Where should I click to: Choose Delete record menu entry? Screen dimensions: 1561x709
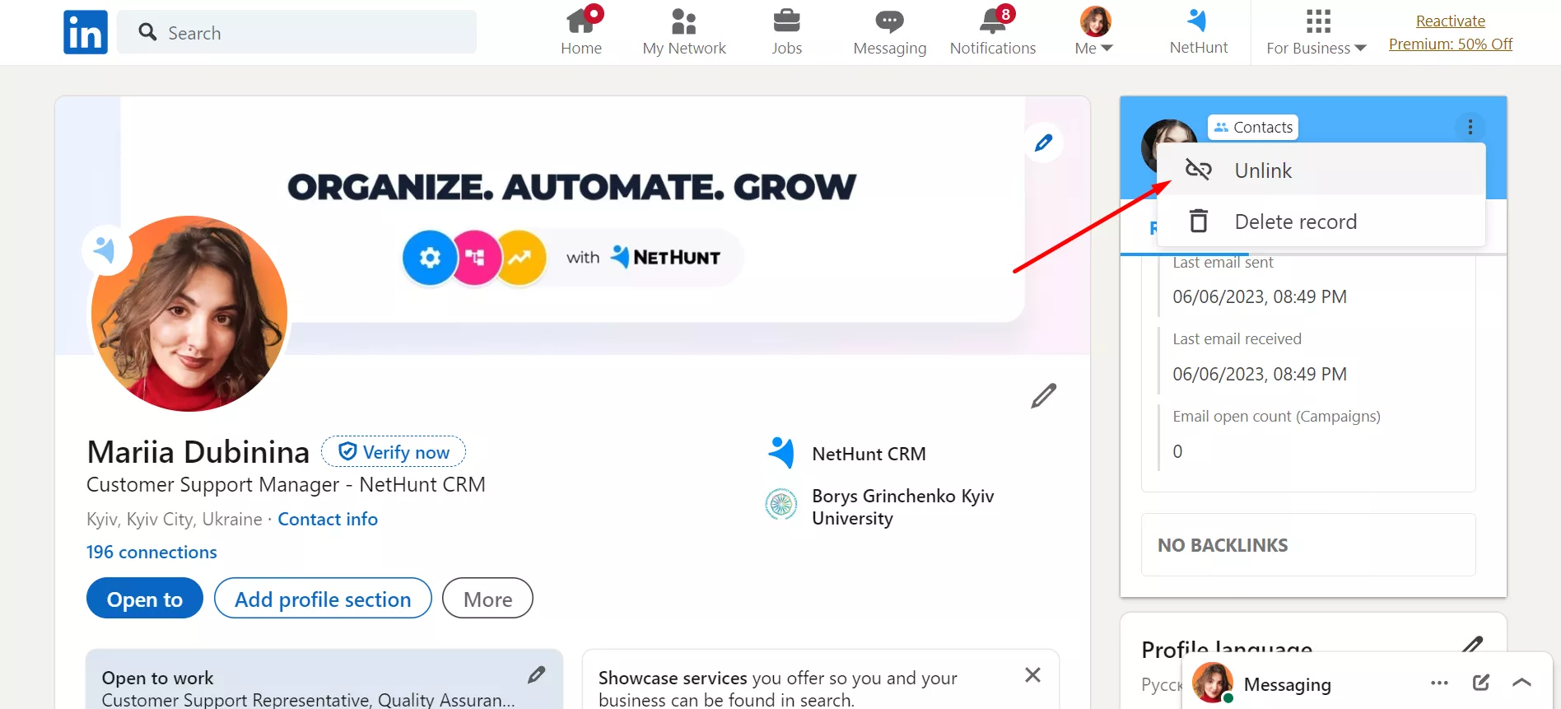click(1321, 222)
